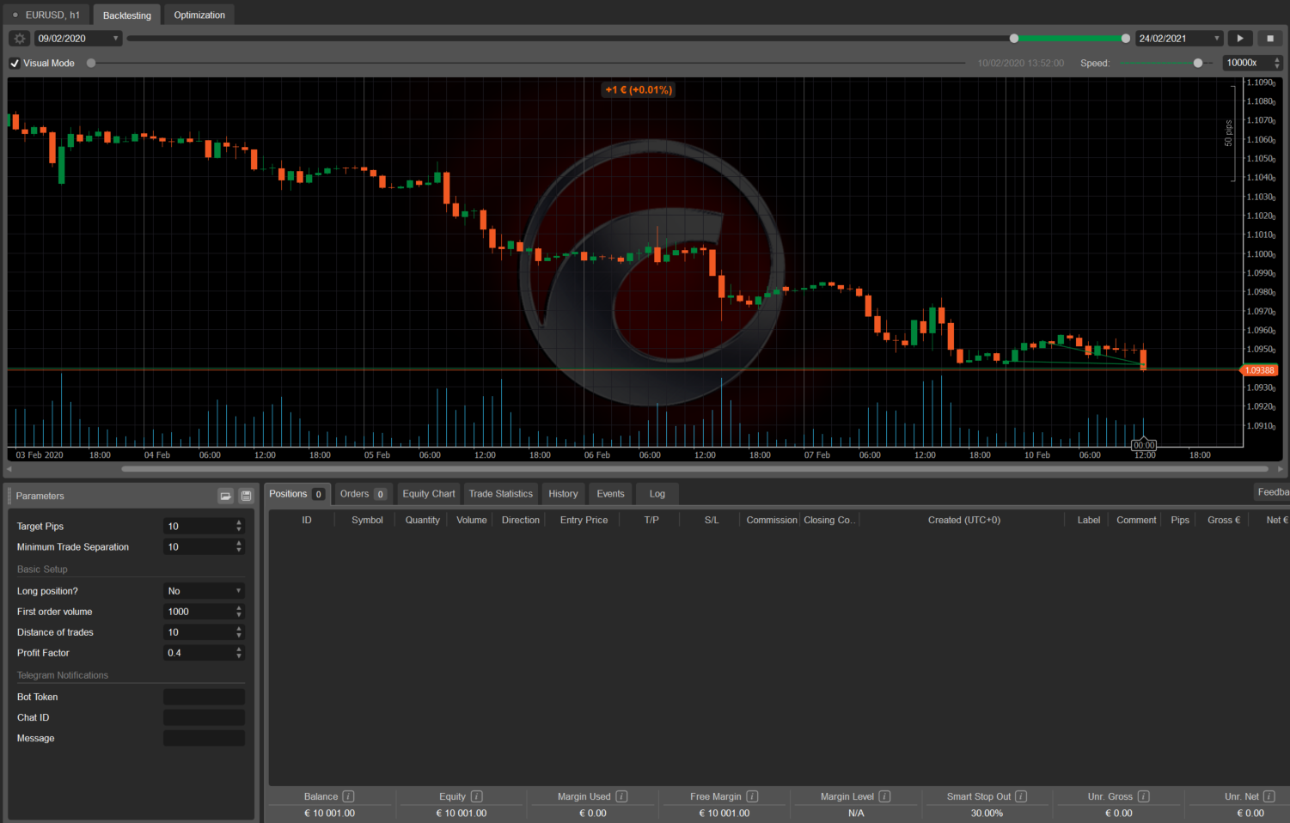The height and width of the screenshot is (823, 1290).
Task: Click the Margin Used info icon
Action: pos(621,796)
